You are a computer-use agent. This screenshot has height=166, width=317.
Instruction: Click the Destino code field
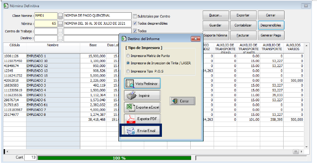click(x=46, y=38)
